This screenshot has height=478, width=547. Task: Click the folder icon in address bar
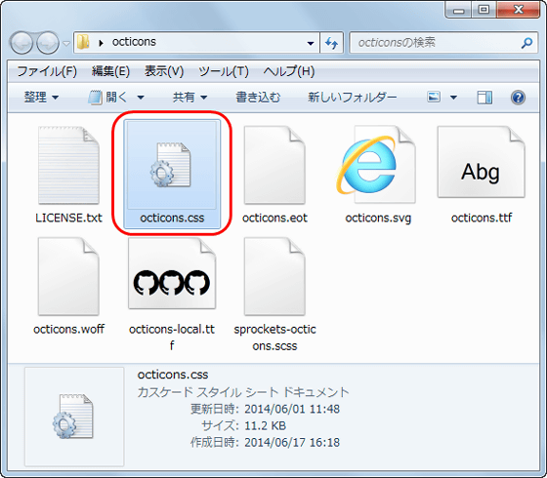[83, 42]
